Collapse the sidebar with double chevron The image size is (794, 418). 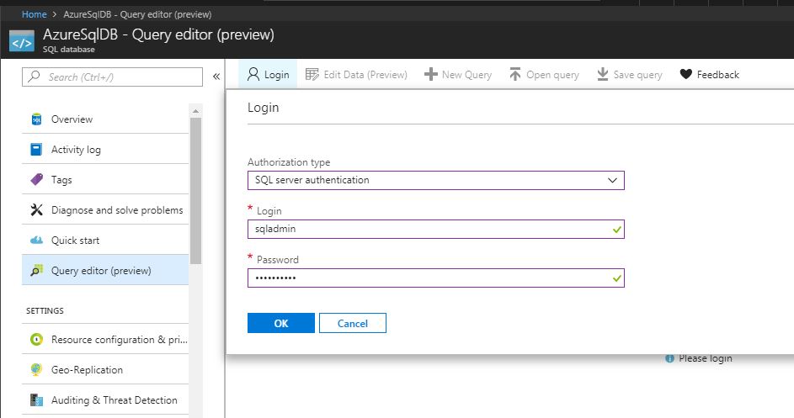(216, 77)
